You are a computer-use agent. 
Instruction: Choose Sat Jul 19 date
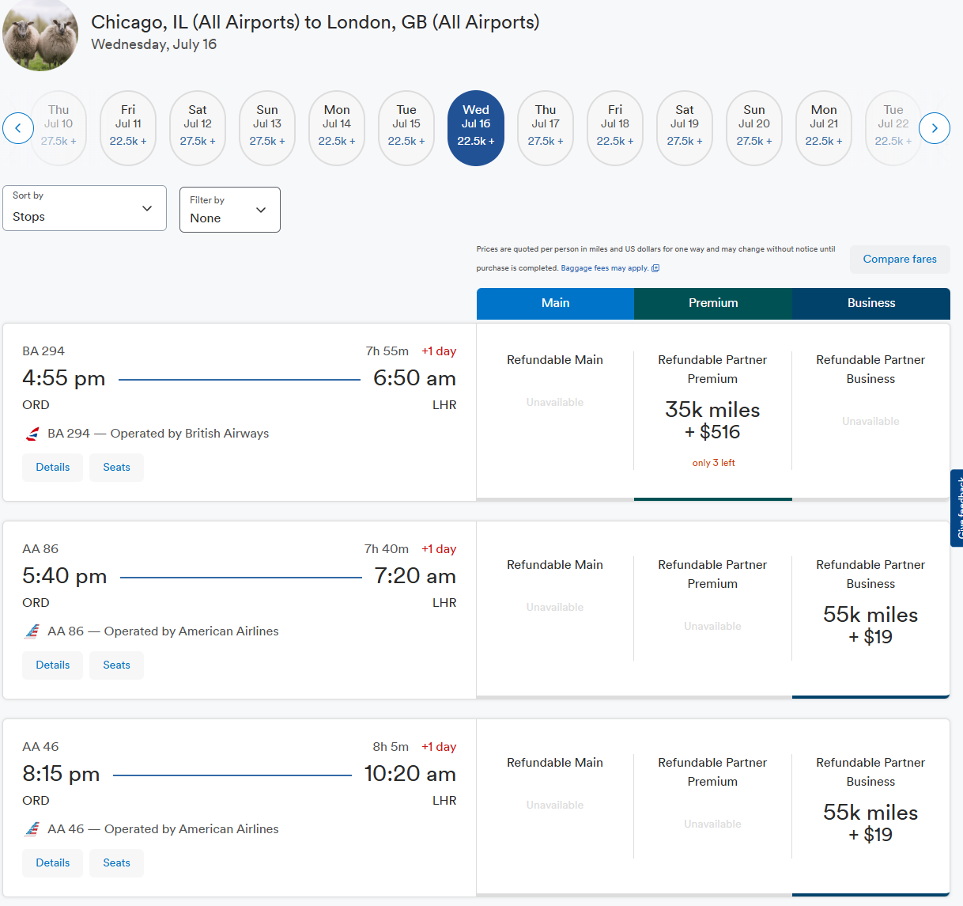pyautogui.click(x=685, y=128)
